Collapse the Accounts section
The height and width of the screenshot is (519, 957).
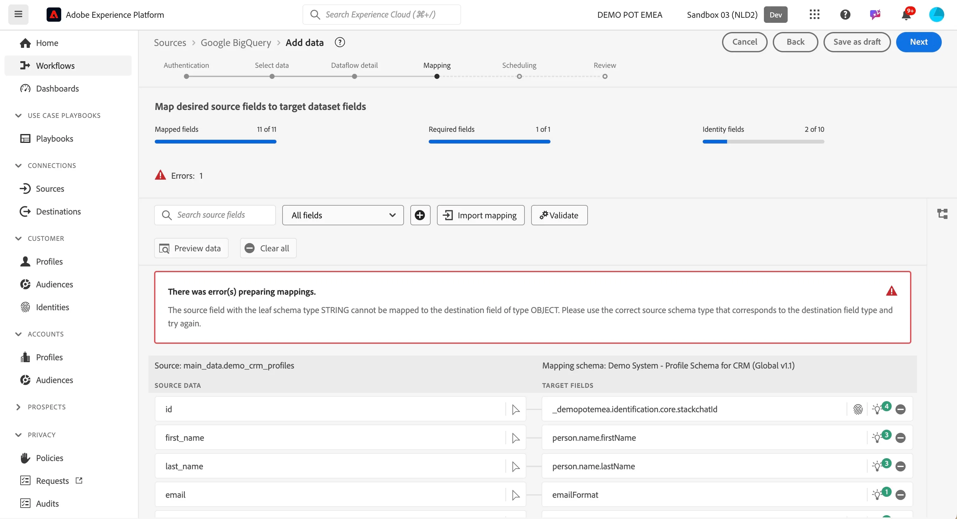pos(18,334)
